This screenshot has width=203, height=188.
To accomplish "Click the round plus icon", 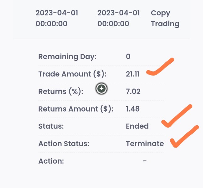I will click(x=102, y=89).
